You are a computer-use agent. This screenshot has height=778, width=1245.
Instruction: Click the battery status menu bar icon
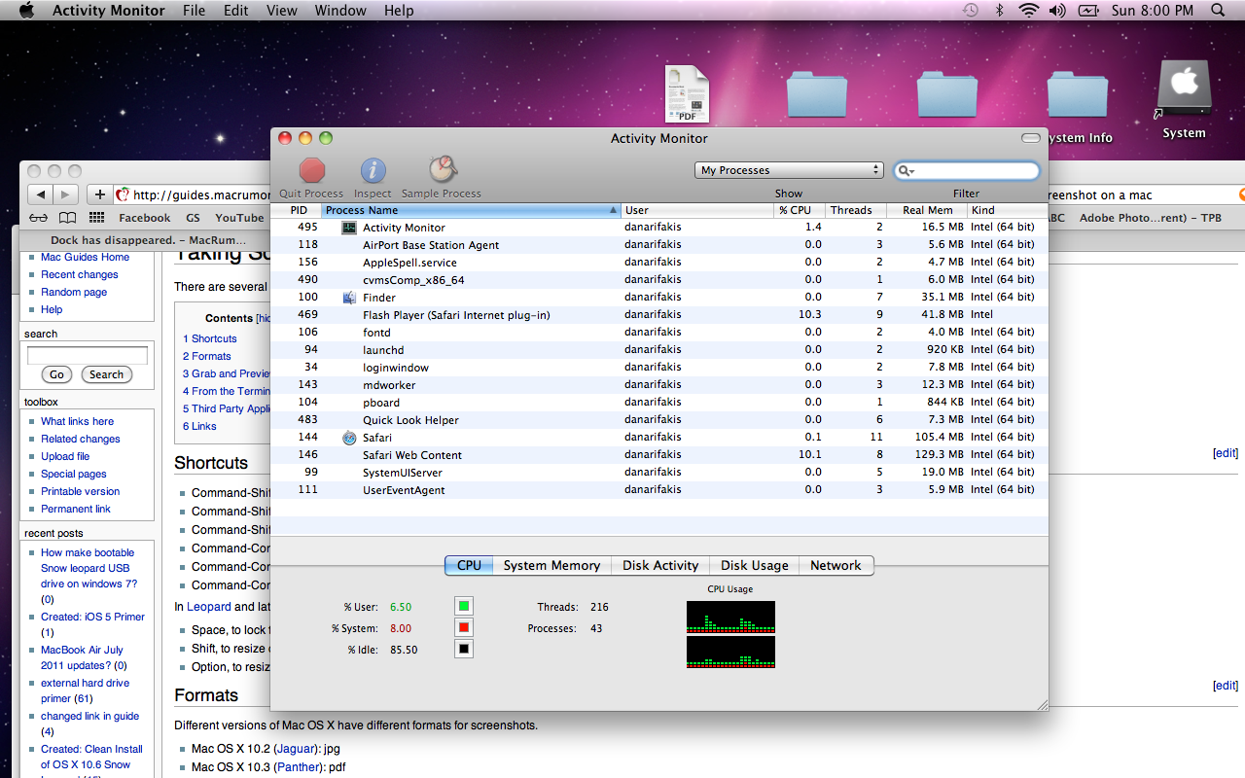click(1089, 11)
